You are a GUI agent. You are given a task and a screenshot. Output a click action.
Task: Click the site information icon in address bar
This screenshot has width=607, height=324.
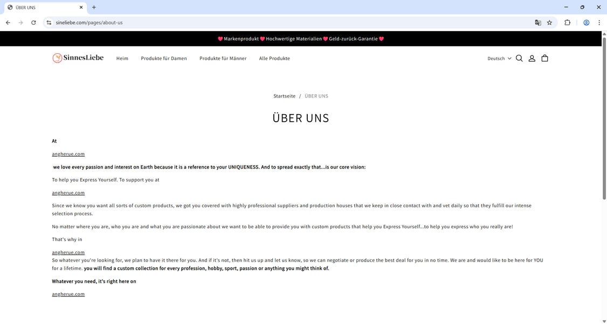[x=49, y=23]
